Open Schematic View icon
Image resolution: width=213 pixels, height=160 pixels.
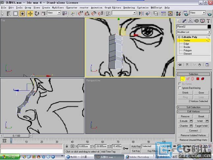(x=170, y=14)
